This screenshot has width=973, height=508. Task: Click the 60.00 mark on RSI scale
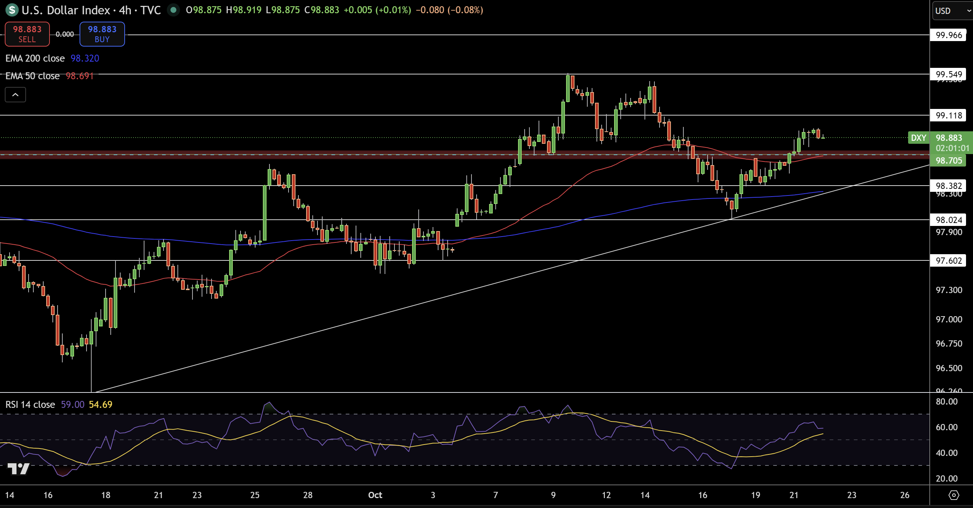pos(947,427)
